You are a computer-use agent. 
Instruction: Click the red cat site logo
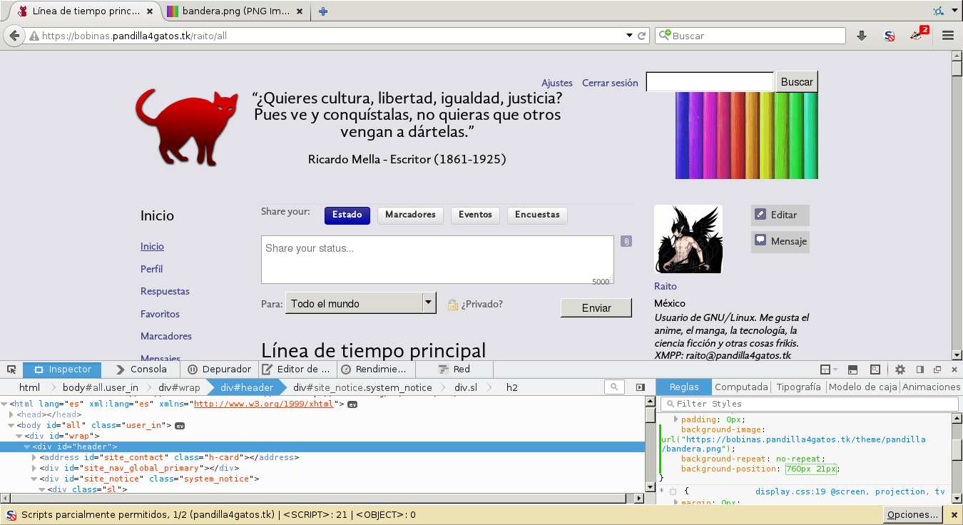tap(187, 128)
